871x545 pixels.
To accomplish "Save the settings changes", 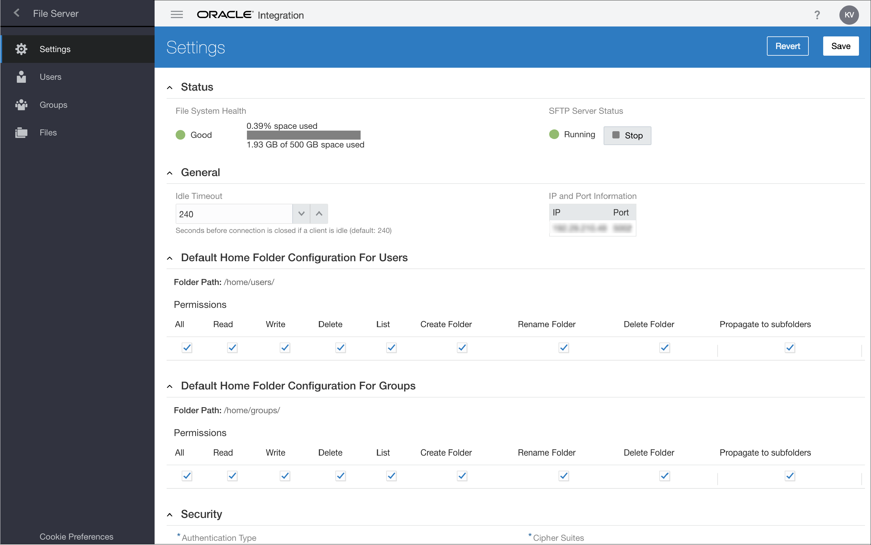I will 840,46.
